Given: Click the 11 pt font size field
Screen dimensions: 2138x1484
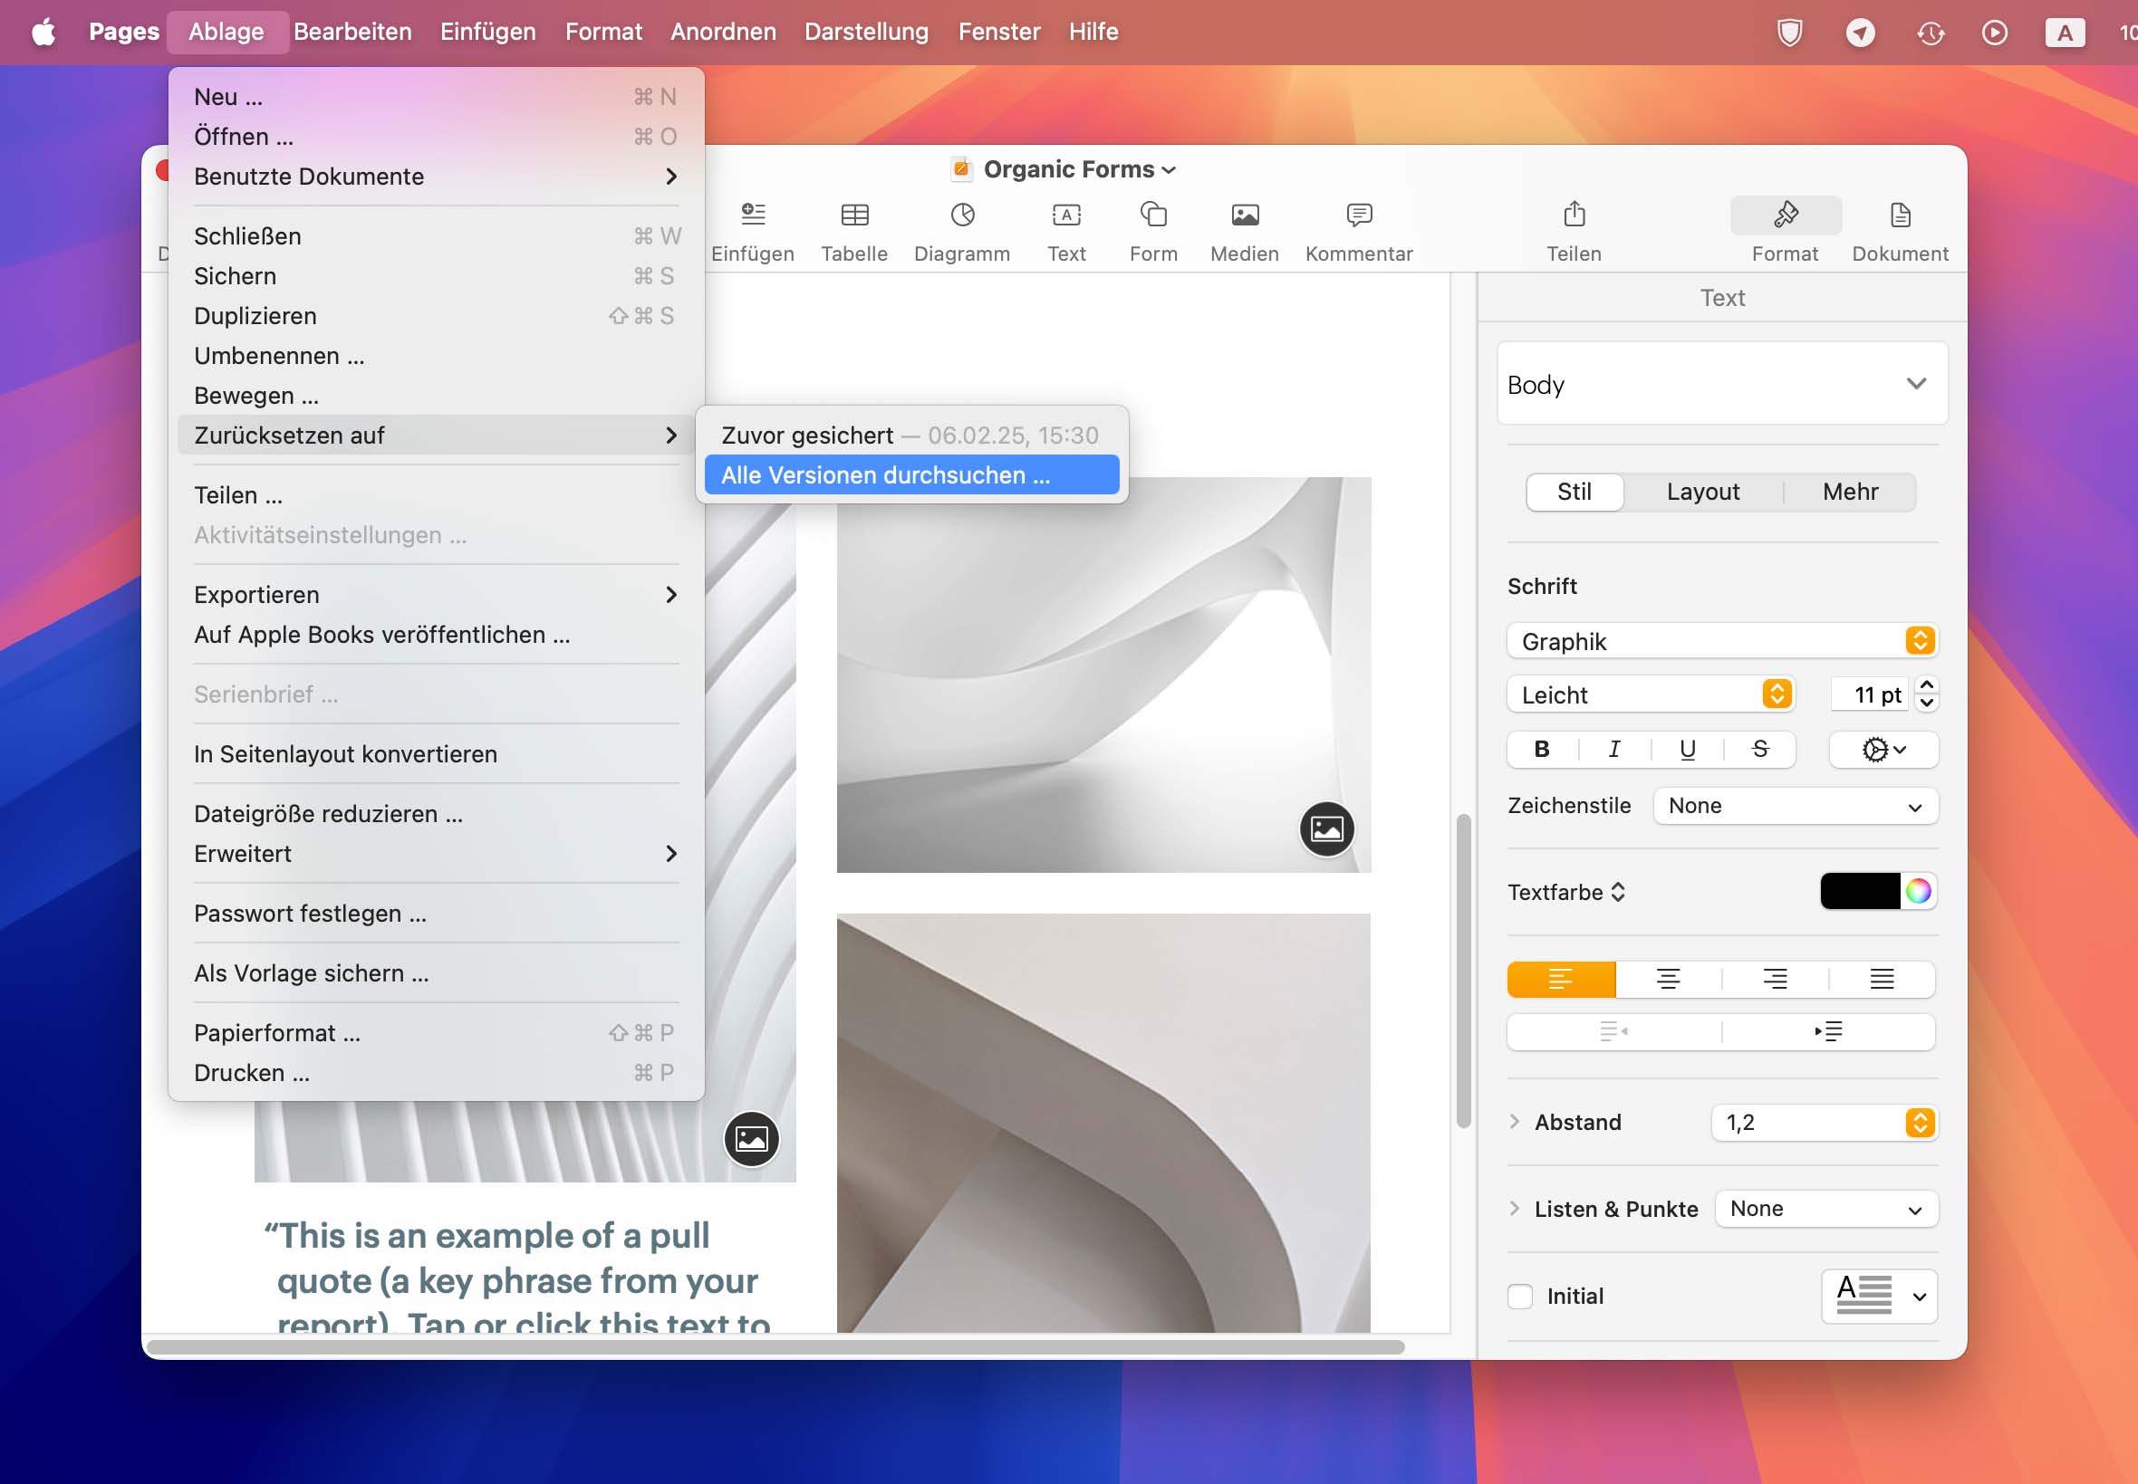Looking at the screenshot, I should click(x=1868, y=694).
